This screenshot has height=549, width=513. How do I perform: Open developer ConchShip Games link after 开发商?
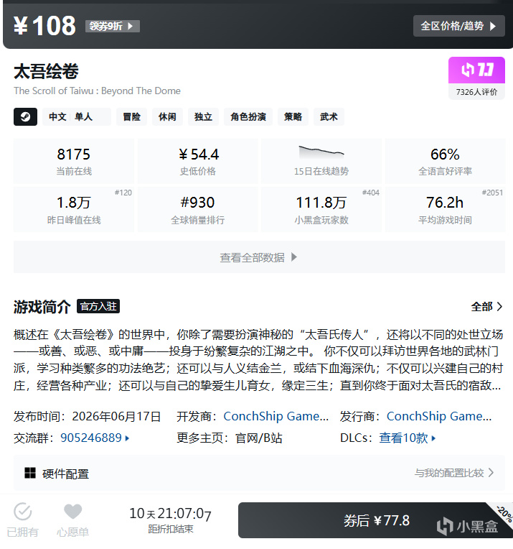(x=276, y=416)
